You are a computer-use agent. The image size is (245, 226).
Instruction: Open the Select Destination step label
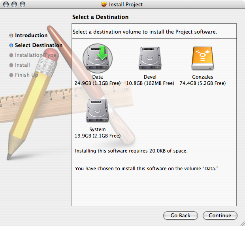tap(39, 45)
